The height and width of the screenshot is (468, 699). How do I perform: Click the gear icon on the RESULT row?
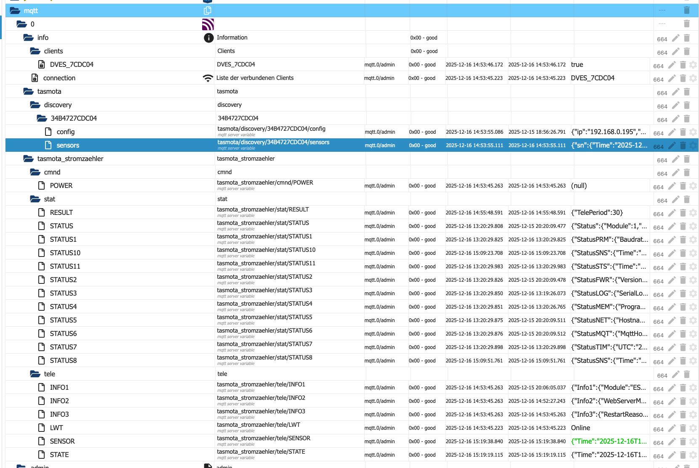(693, 213)
